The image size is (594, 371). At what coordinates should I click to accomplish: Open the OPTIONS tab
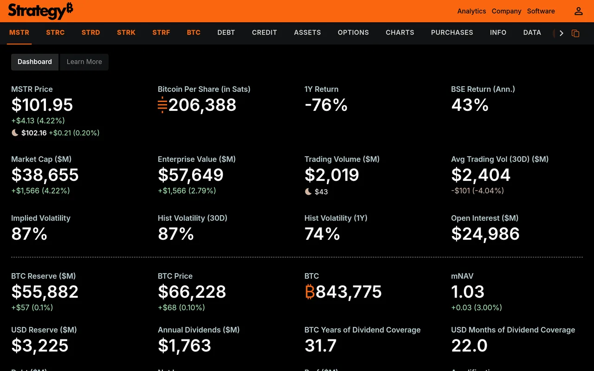353,32
